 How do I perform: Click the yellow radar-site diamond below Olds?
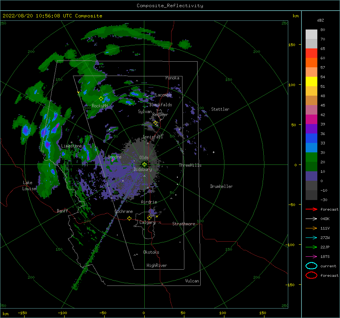(144, 164)
